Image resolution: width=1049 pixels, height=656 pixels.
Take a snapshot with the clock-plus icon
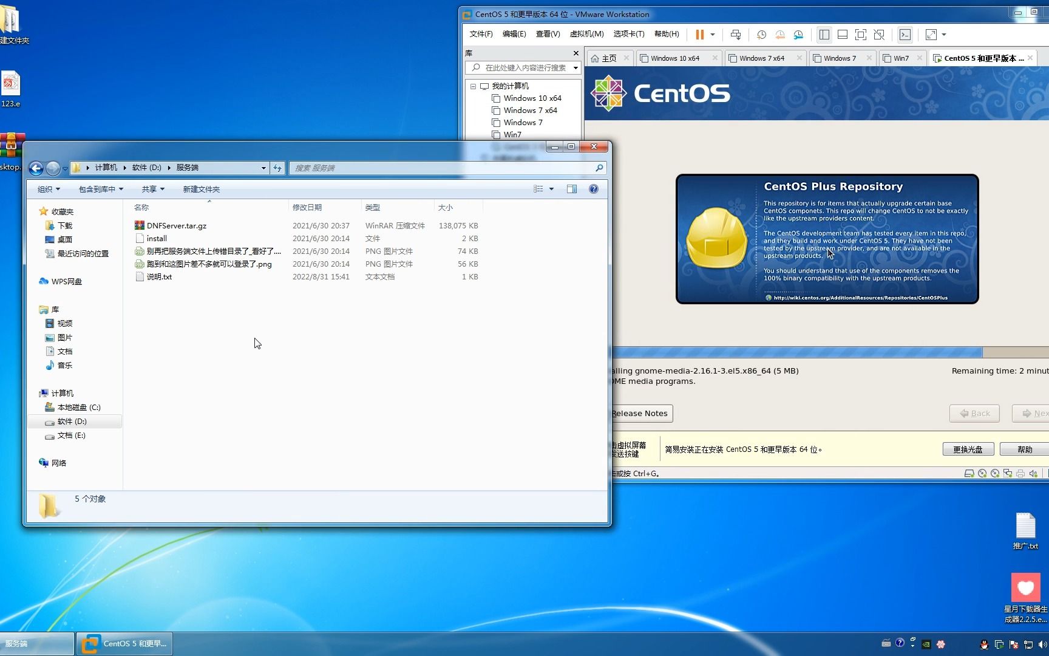(x=761, y=35)
